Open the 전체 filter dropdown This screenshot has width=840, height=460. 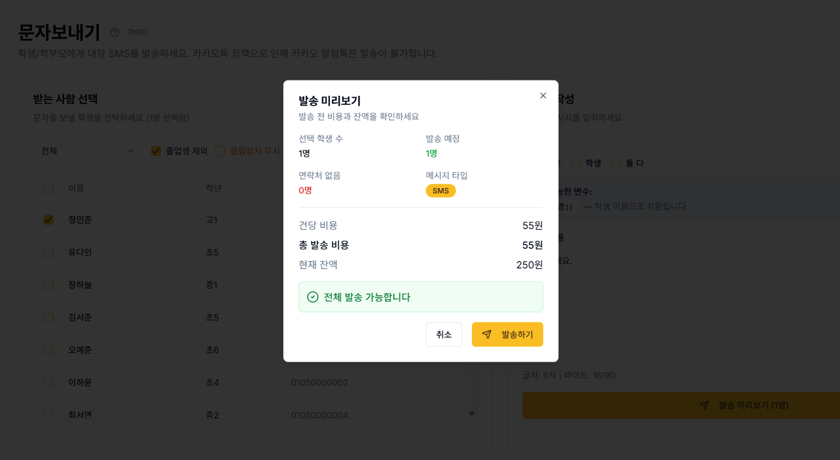88,150
